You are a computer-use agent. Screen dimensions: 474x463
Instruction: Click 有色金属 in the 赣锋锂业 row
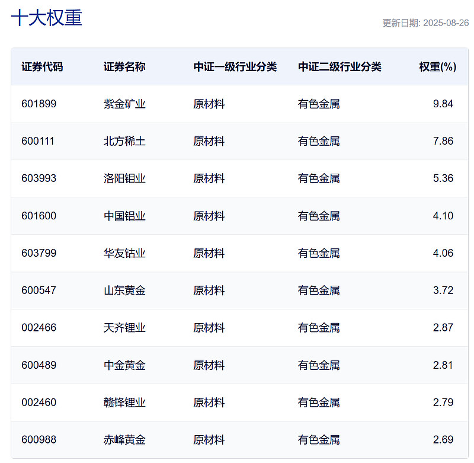pyautogui.click(x=319, y=402)
